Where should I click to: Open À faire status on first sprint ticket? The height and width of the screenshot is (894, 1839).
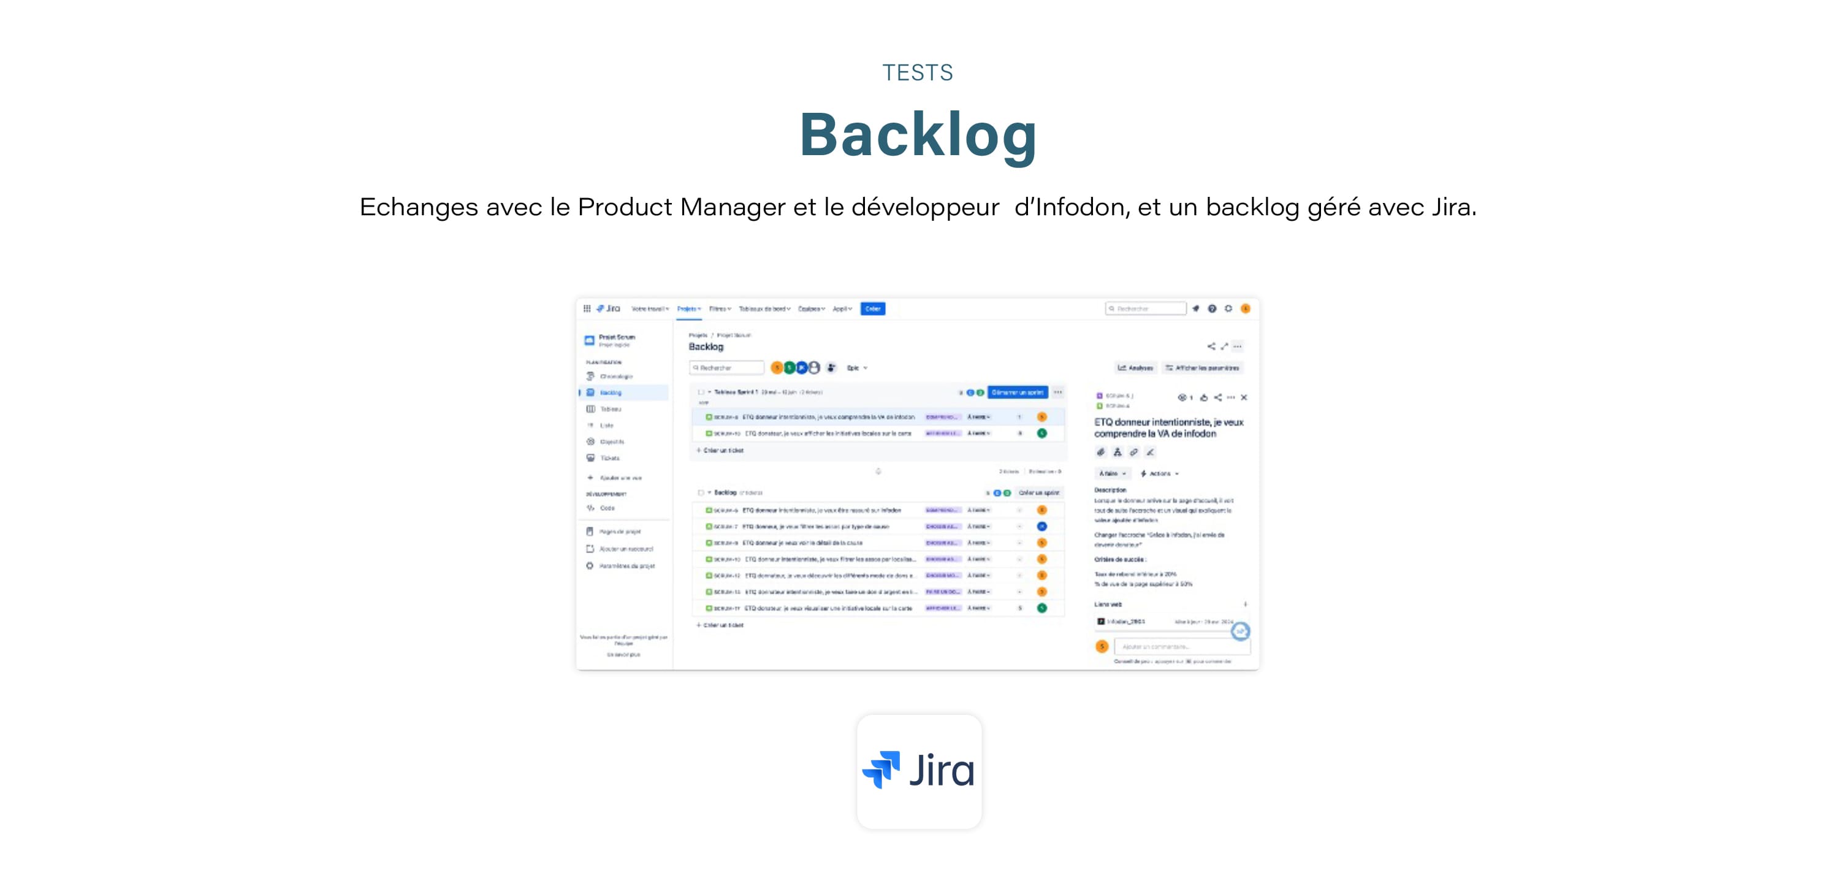pos(979,417)
